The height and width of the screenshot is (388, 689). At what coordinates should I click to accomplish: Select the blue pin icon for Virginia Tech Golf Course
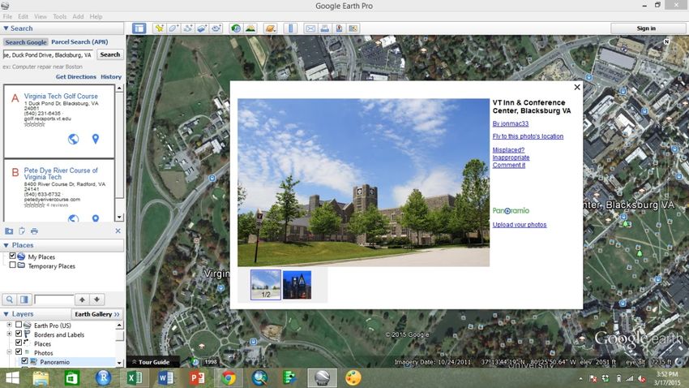[x=96, y=139]
